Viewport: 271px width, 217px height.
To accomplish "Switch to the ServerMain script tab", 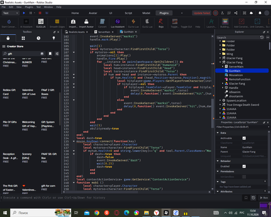I will (x=104, y=32).
